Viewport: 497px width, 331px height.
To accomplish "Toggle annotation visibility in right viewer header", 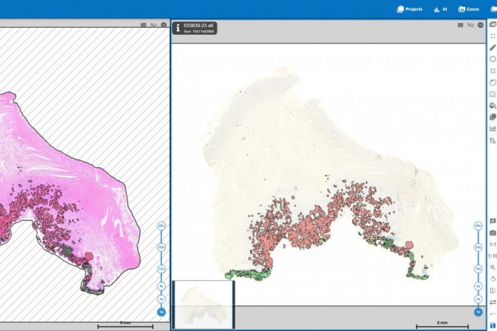I will [470, 25].
